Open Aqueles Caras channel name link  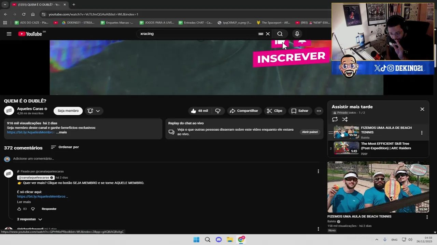pyautogui.click(x=30, y=109)
